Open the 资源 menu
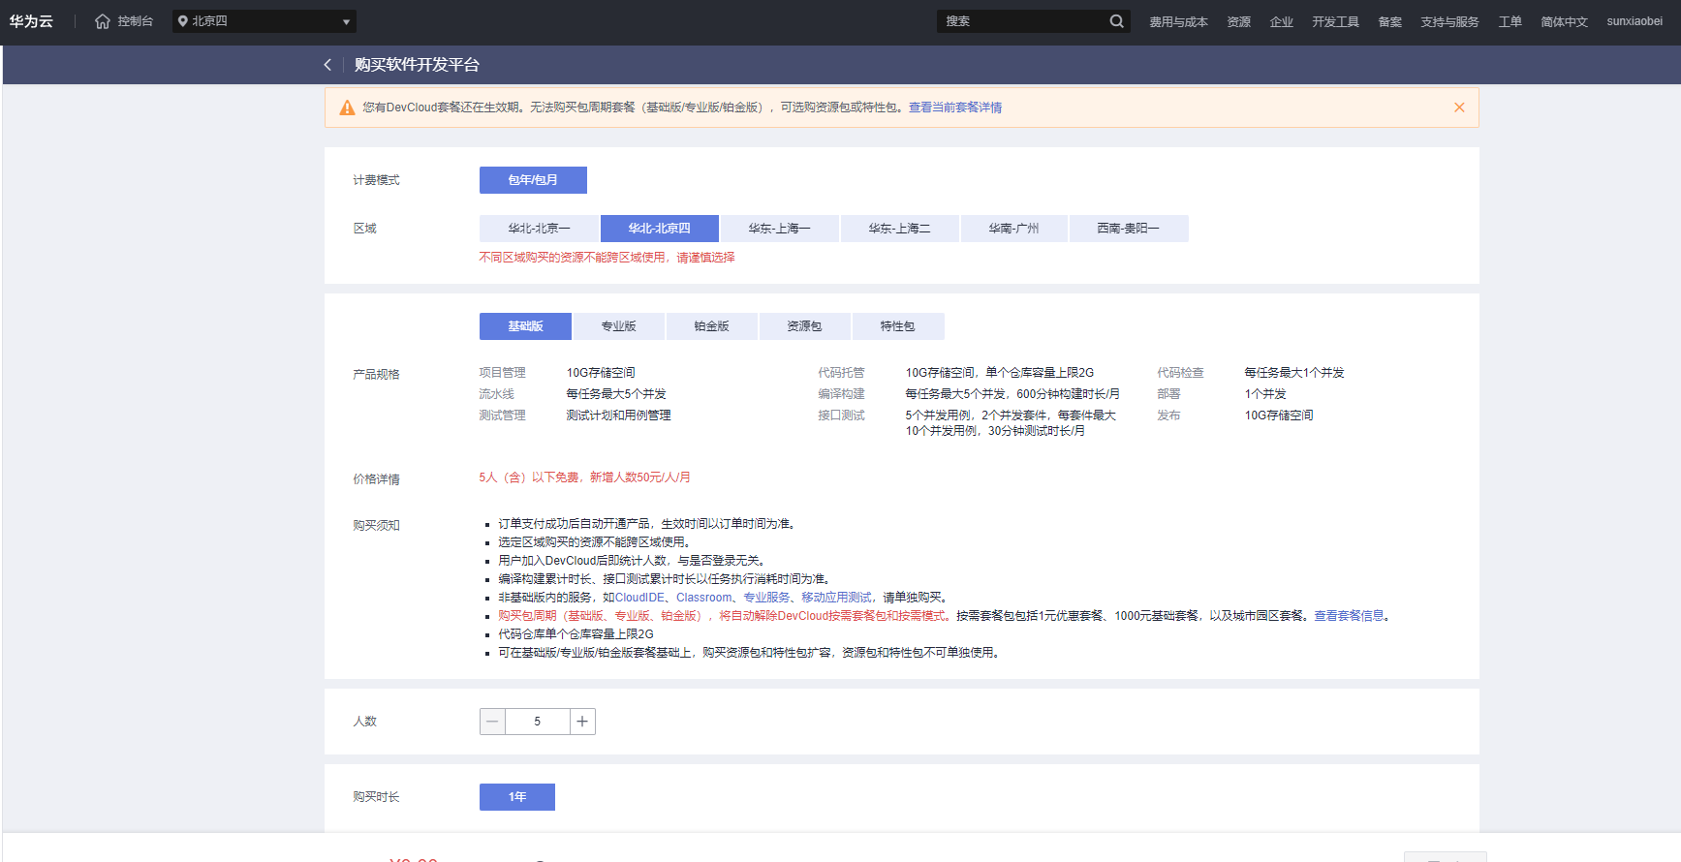 (x=1238, y=21)
